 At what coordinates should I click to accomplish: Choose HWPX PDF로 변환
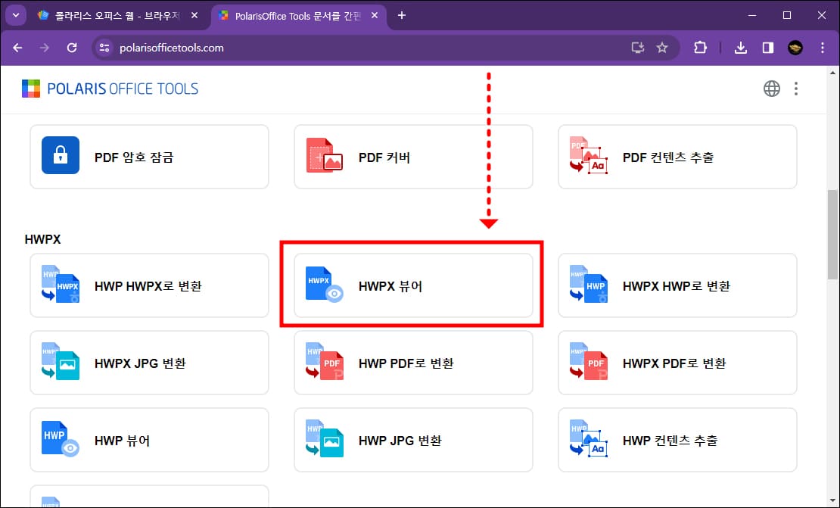pos(677,362)
